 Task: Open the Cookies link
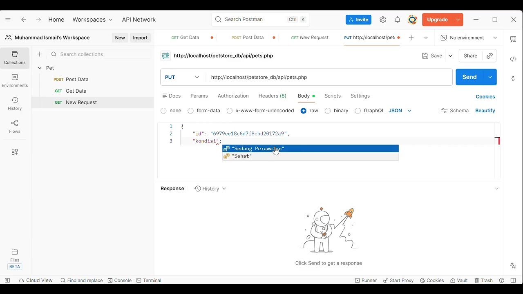(x=485, y=97)
